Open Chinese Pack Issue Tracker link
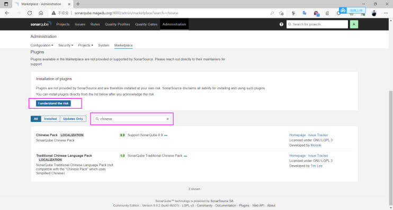This screenshot has height=210, width=393. 318,135
